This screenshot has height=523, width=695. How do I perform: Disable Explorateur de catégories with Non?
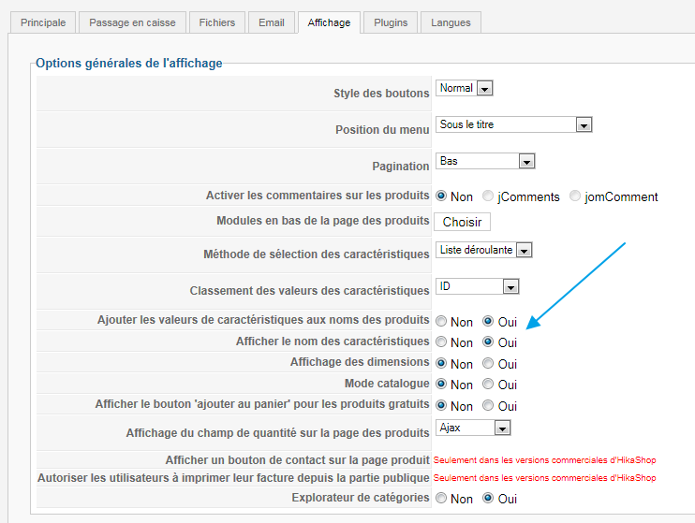[x=441, y=498]
